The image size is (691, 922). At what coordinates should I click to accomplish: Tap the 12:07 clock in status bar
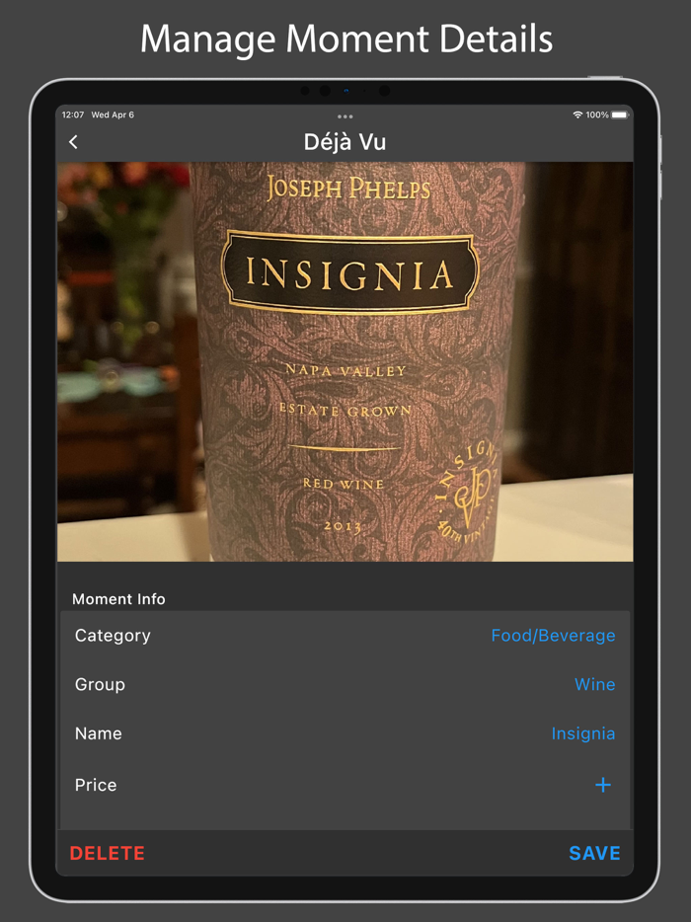(73, 115)
